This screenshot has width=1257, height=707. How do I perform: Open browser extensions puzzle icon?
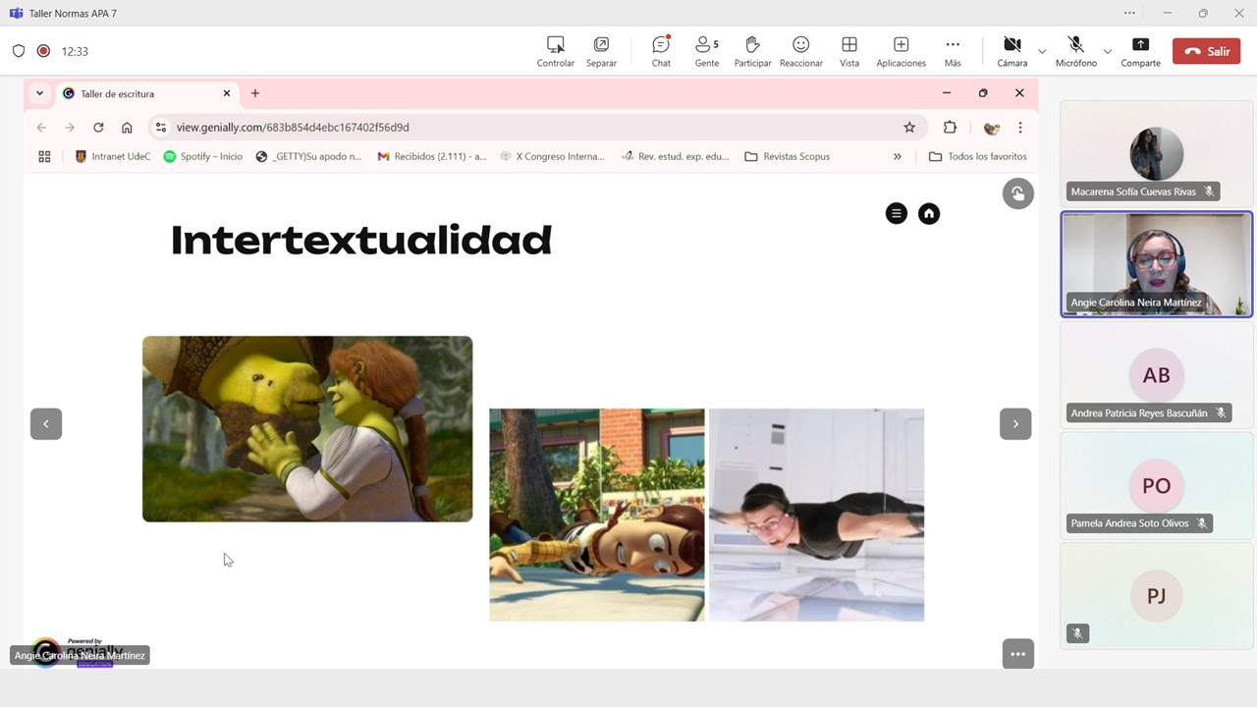950,127
